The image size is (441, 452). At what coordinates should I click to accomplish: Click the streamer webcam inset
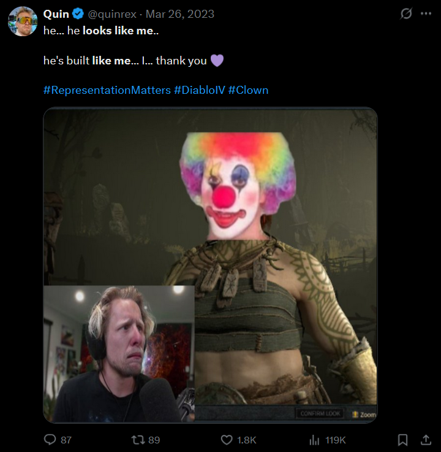pos(119,354)
